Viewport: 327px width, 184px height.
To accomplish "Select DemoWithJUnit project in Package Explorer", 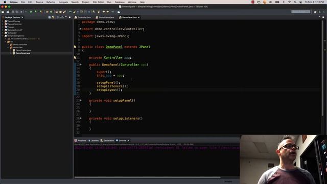I will tap(14, 24).
